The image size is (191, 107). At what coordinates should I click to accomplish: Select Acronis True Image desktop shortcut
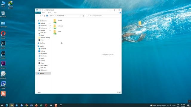[3, 85]
